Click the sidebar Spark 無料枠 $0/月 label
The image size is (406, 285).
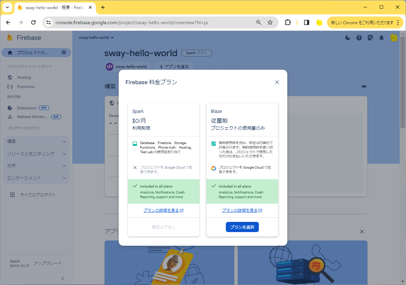[19, 263]
